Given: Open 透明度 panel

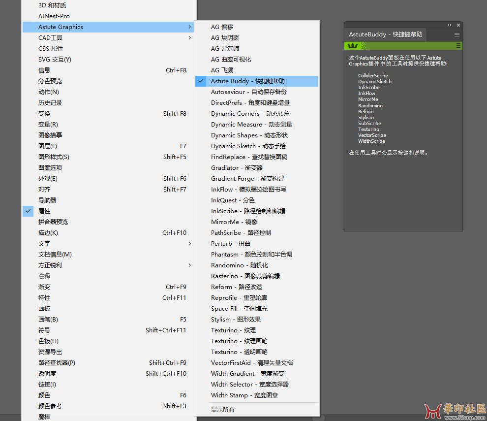Looking at the screenshot, I should [108, 373].
